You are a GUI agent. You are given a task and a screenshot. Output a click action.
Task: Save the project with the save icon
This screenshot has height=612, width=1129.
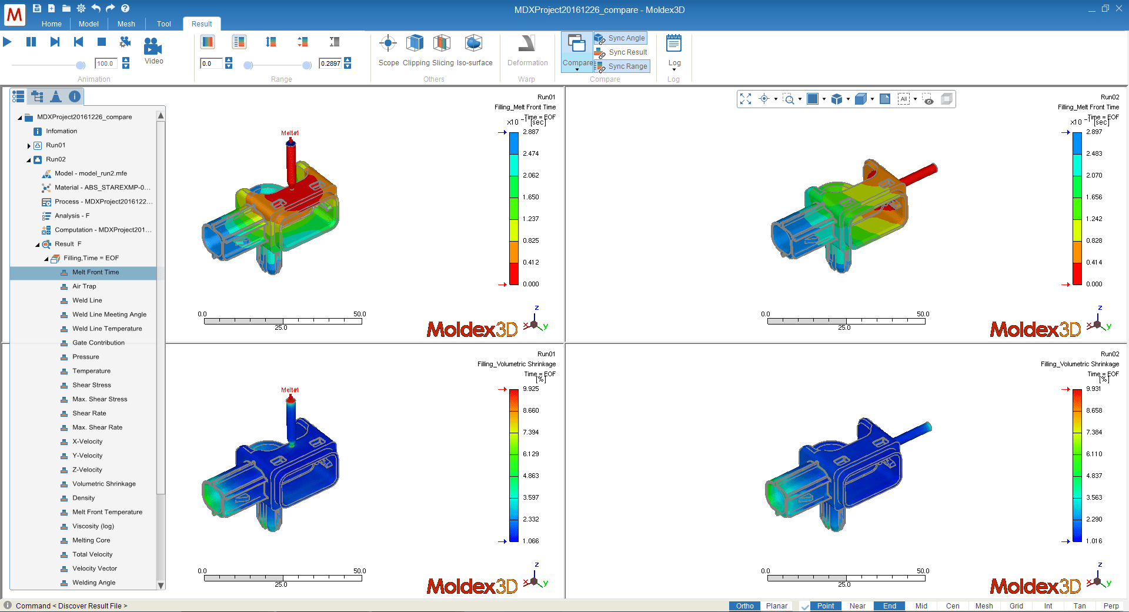tap(37, 8)
